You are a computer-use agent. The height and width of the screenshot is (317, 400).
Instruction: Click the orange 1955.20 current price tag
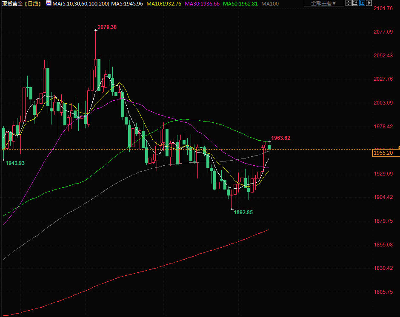click(x=383, y=153)
